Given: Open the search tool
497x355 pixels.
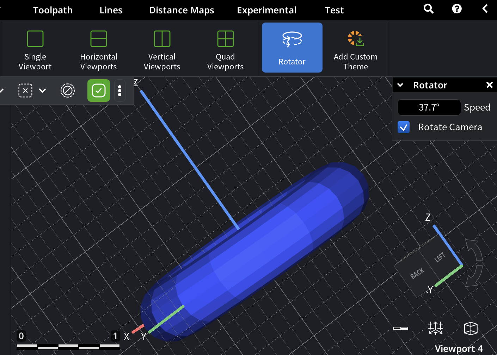Looking at the screenshot, I should (429, 9).
